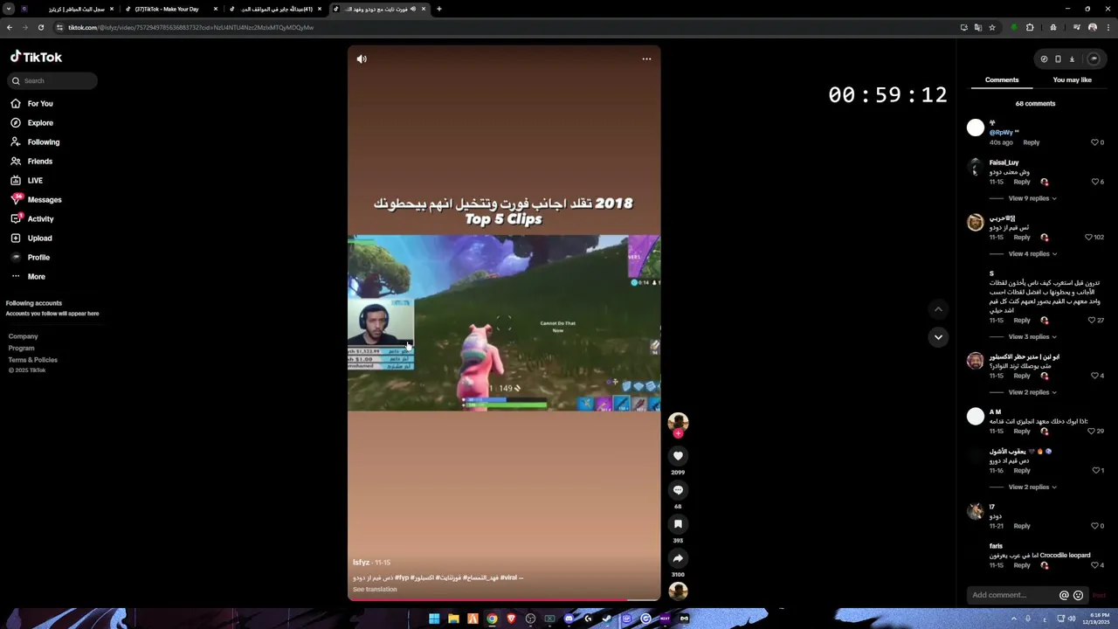The image size is (1118, 629).
Task: Open a new browser tab
Action: point(439,9)
